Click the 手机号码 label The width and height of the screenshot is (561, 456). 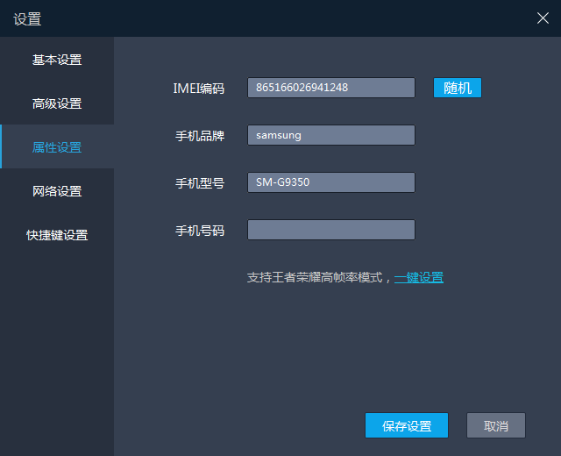pos(200,231)
